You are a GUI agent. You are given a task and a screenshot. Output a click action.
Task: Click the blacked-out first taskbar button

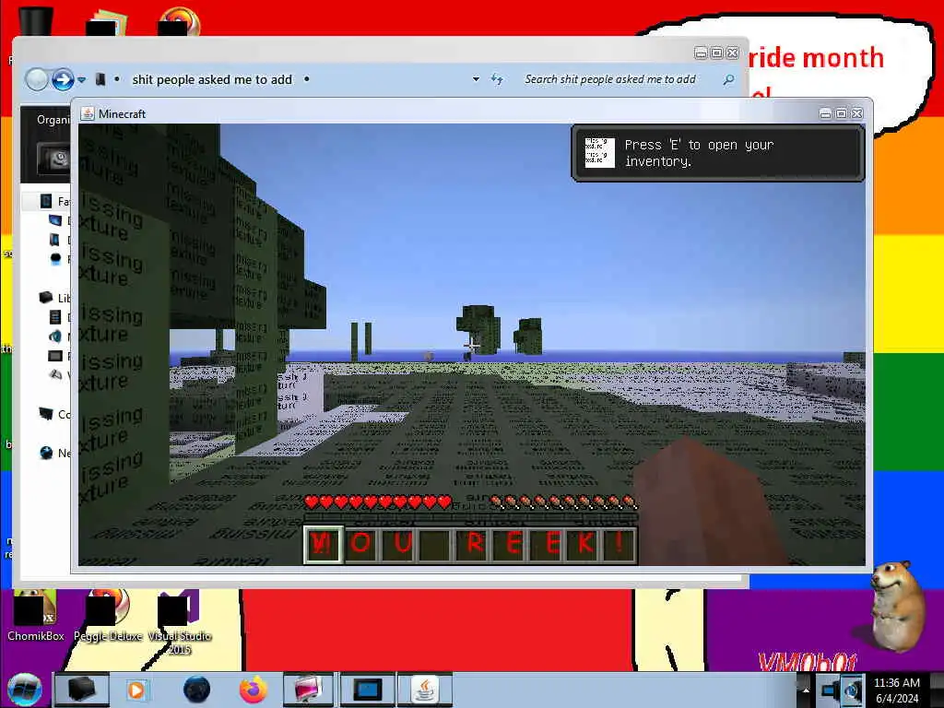click(x=81, y=690)
